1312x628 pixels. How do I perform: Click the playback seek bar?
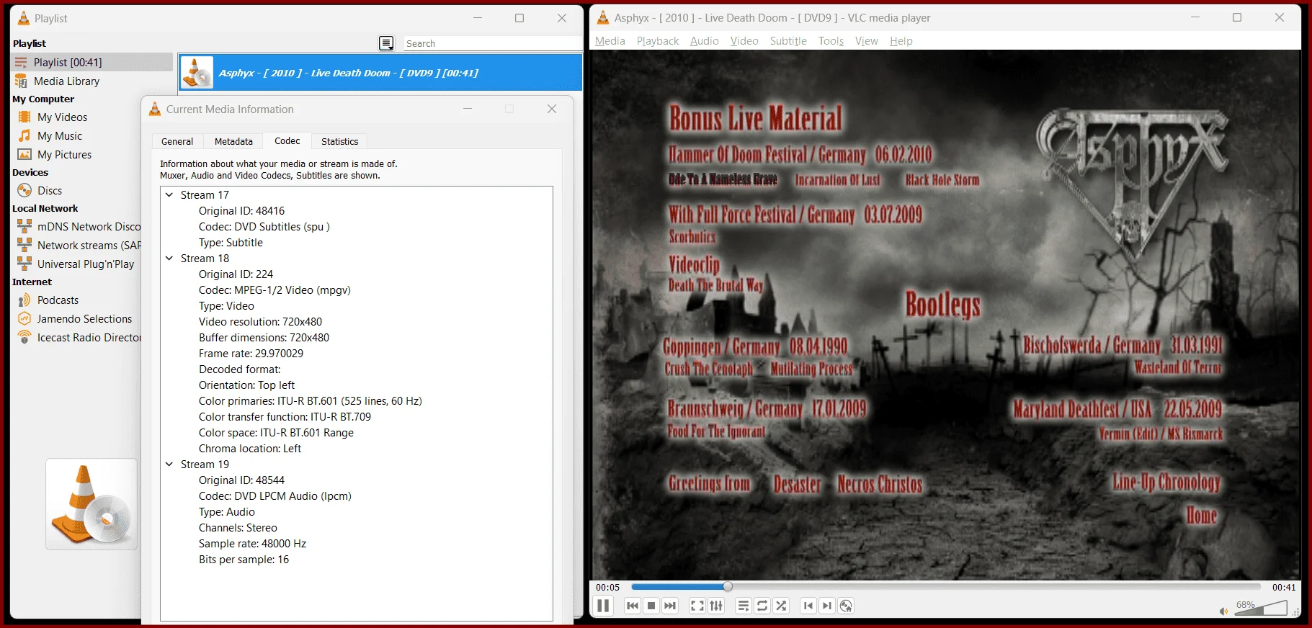click(946, 587)
